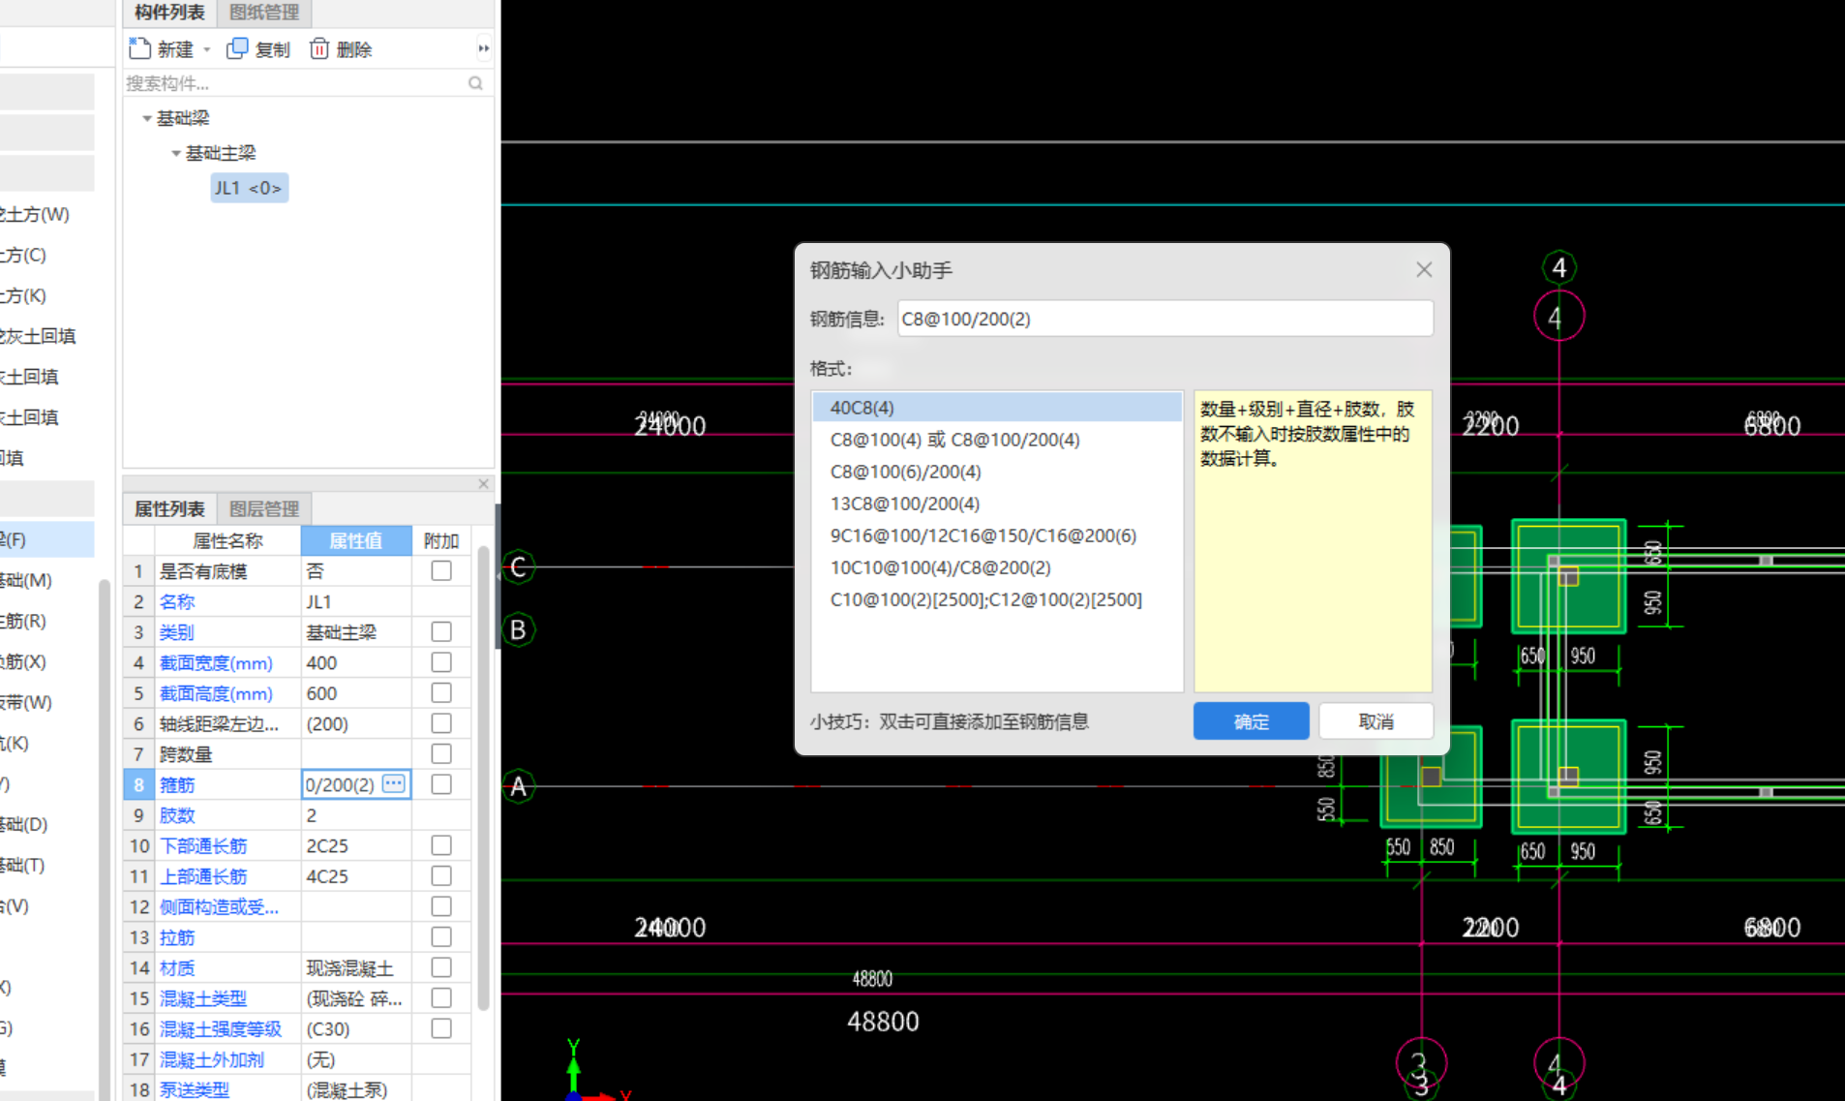Click the 混凝土强度等级 value (C30)
The width and height of the screenshot is (1845, 1101).
coord(356,1028)
